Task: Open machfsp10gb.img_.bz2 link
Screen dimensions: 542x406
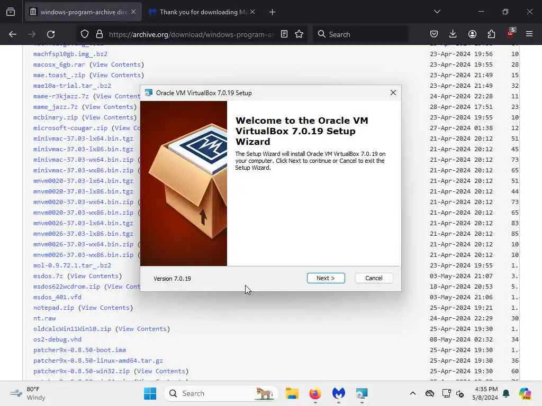Action: click(x=70, y=54)
